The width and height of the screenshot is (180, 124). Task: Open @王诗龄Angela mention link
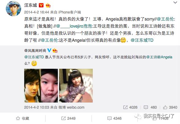159,57
